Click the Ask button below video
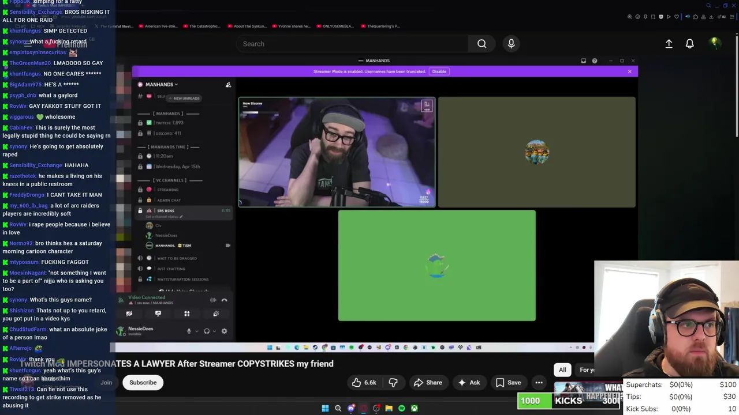 point(468,383)
